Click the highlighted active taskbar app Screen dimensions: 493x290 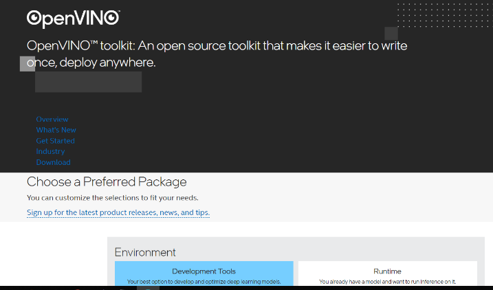click(148, 288)
